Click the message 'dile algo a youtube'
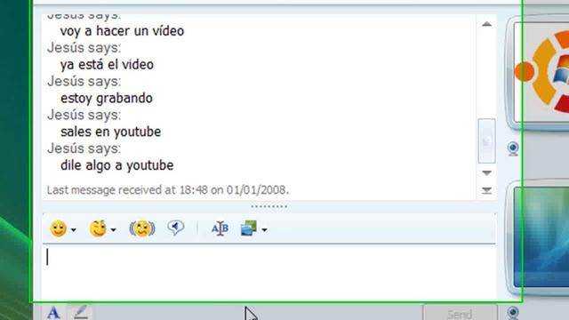Screen dimensions: 569x320 [116, 165]
